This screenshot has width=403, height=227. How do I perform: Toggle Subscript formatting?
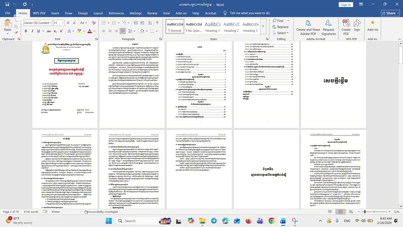55,31
